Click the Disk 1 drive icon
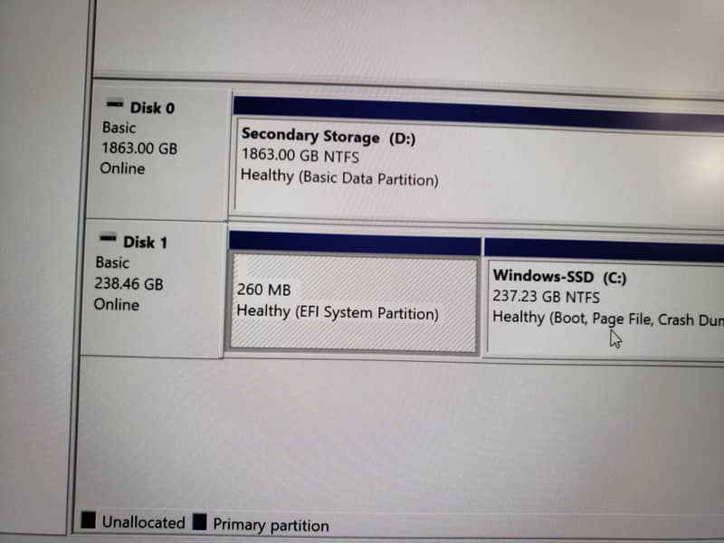Screen dimensions: 724x543 tap(109, 241)
